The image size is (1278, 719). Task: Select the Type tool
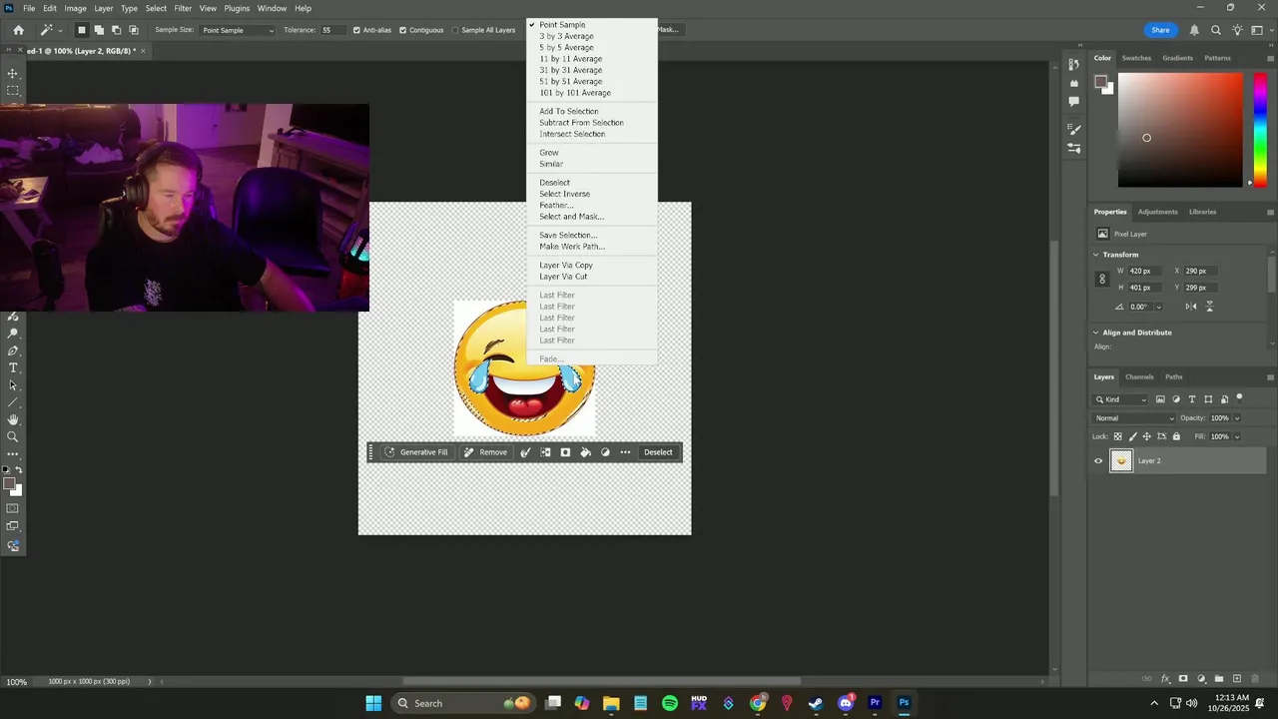[13, 368]
